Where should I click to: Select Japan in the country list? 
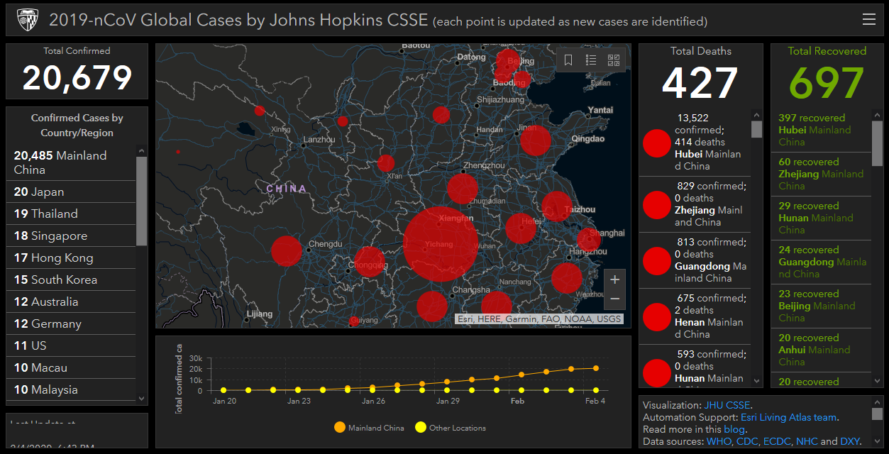point(71,192)
